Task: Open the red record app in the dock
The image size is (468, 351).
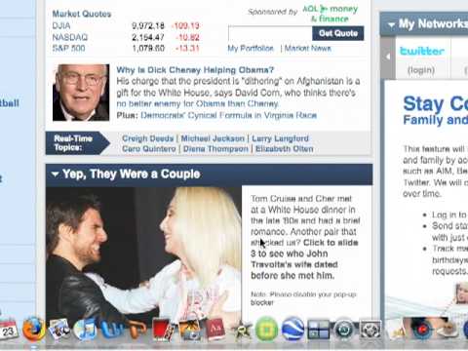Action: coord(422,329)
